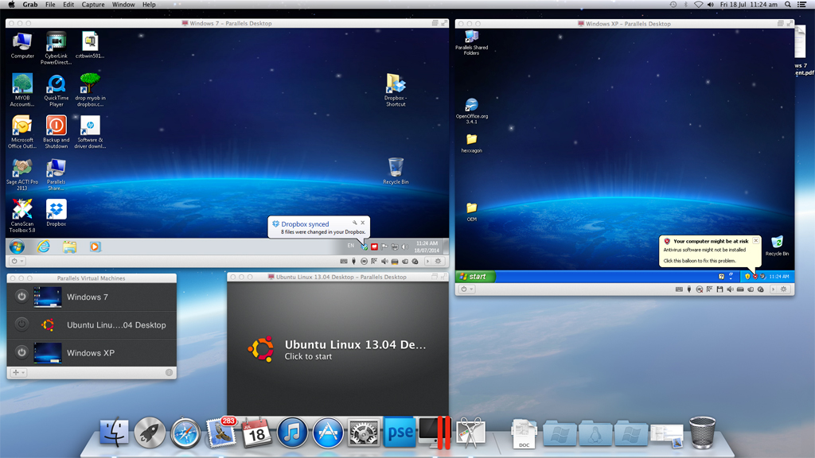Toggle floppy disk in Windows XP Parallels status bar
This screenshot has height=458, width=815.
tap(719, 289)
